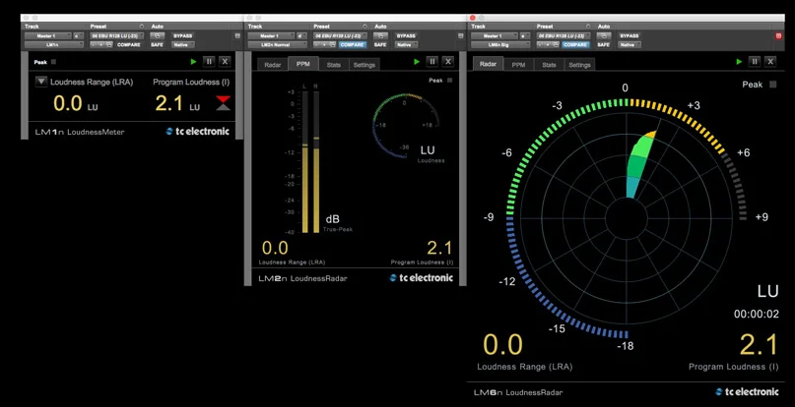Screen dimensions: 795x407
Task: Open automation enable dialog in LM1n window
Action: (x=158, y=36)
